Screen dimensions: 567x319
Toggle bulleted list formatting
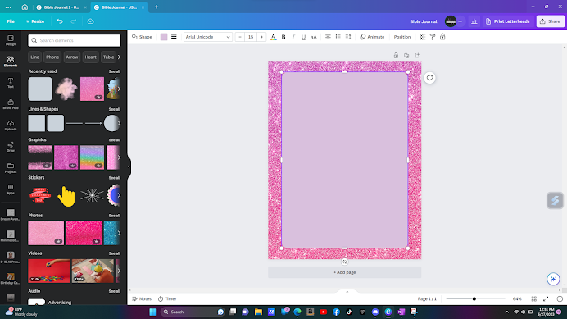[338, 37]
